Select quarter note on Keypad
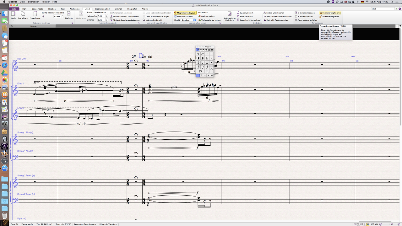Image resolution: width=402 pixels, height=226 pixels. pos(198,62)
